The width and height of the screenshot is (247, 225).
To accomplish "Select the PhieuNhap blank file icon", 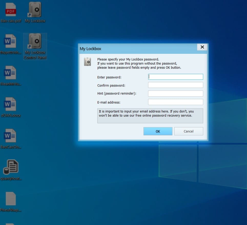I will click(x=11, y=202).
